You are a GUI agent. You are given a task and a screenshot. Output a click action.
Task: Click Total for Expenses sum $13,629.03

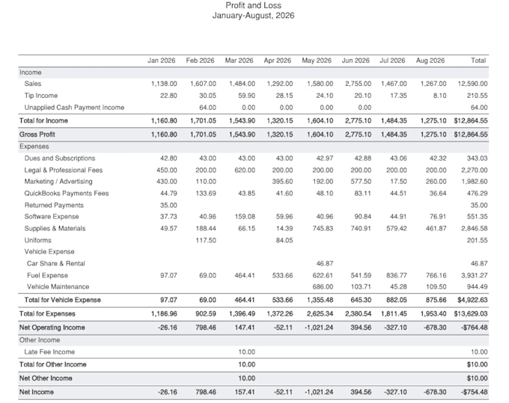[471, 314]
